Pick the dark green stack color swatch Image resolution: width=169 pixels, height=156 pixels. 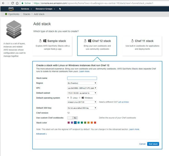(82, 122)
